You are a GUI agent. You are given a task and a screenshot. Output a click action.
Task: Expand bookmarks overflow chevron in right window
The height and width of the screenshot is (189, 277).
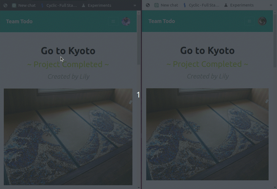[x=271, y=5]
